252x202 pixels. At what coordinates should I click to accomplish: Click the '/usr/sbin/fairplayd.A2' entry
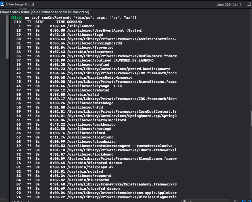[x=90, y=167]
